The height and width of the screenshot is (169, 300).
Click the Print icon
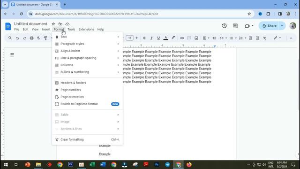[x=31, y=38]
